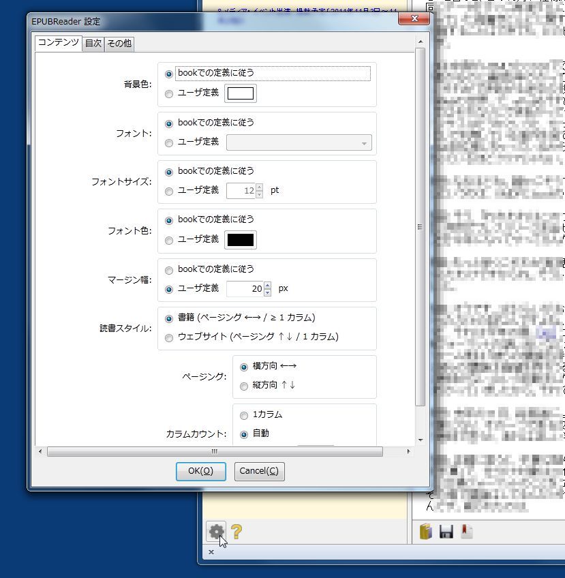The height and width of the screenshot is (578, 565).
Task: Click the book library icon in bottom toolbar
Action: [426, 532]
